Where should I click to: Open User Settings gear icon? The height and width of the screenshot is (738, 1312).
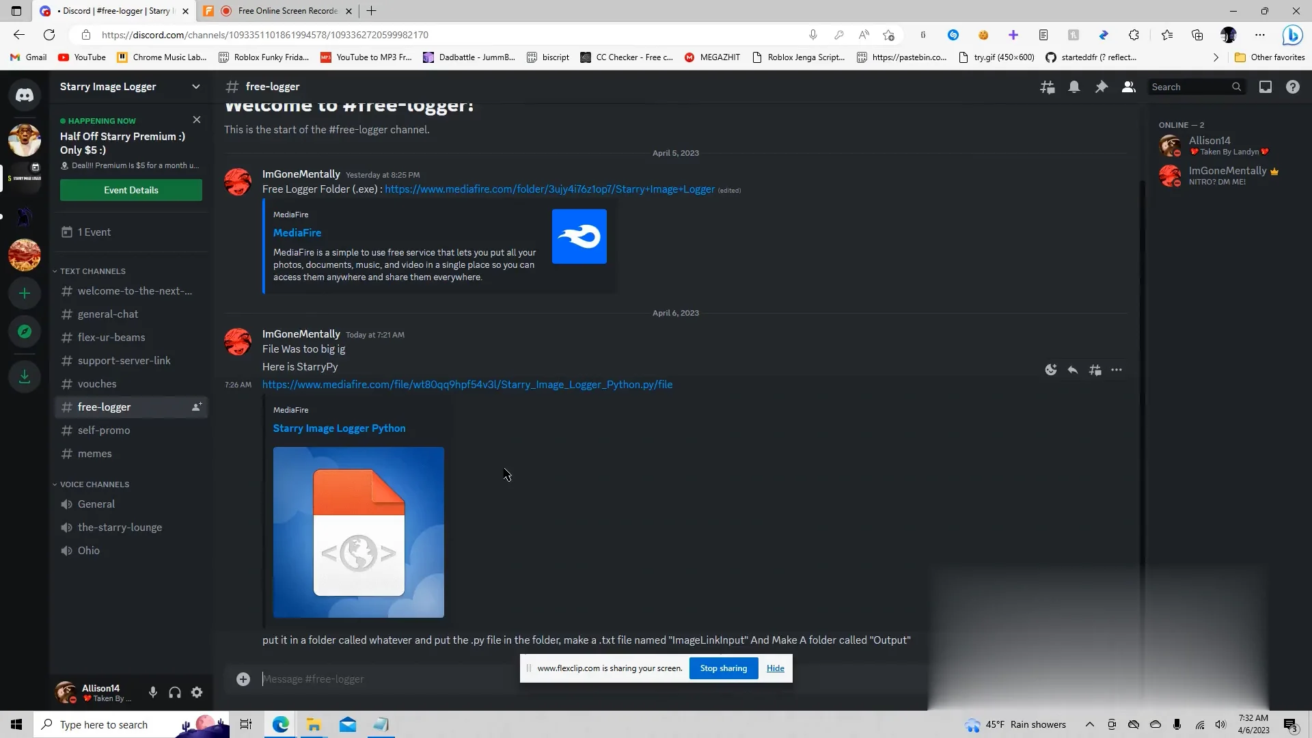(x=197, y=692)
